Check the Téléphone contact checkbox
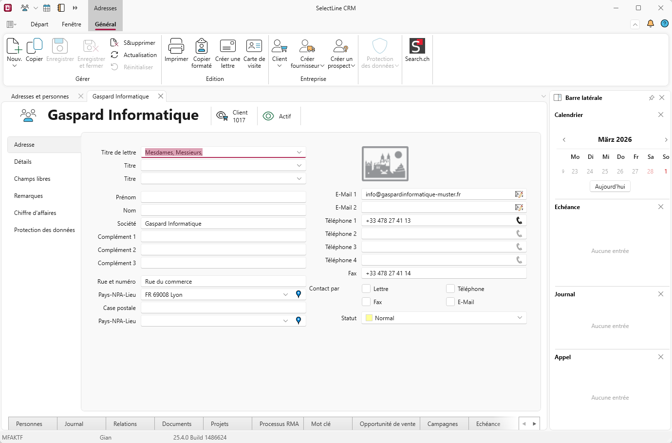Screen dimensions: 672x443 click(450, 289)
